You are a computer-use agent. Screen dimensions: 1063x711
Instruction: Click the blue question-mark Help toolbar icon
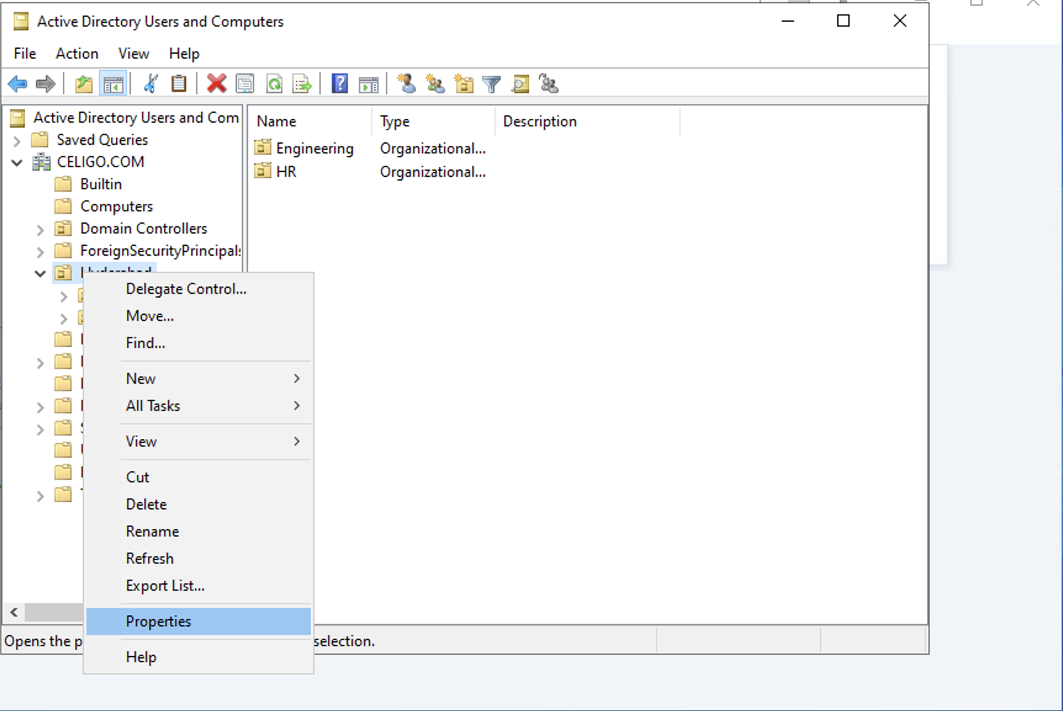point(340,84)
